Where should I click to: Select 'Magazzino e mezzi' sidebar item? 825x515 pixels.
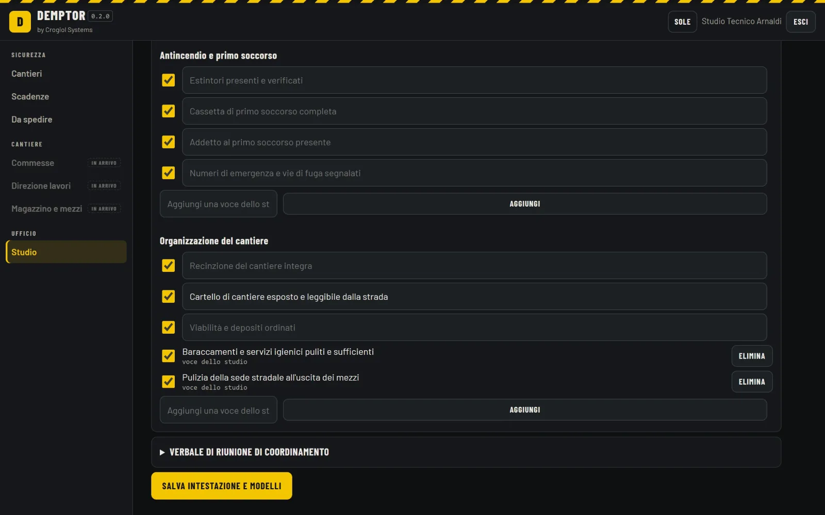click(x=65, y=209)
